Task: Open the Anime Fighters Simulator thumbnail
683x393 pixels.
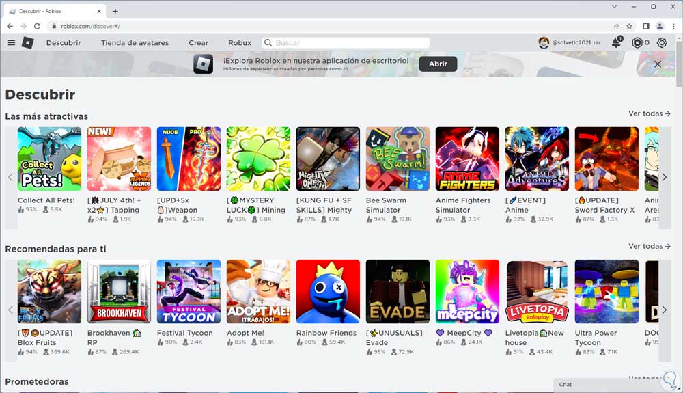Action: tap(467, 159)
